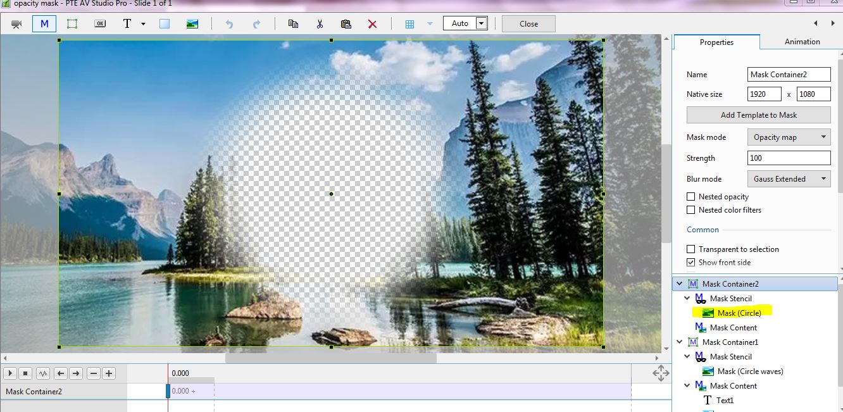Add an image object from toolbar
The height and width of the screenshot is (412, 843).
192,24
